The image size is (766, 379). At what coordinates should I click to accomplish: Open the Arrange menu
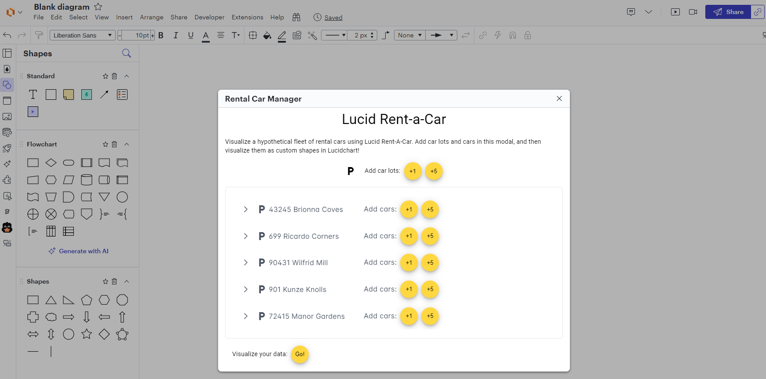152,17
